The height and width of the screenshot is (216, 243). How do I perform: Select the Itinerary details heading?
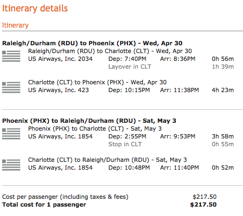pos(35,8)
